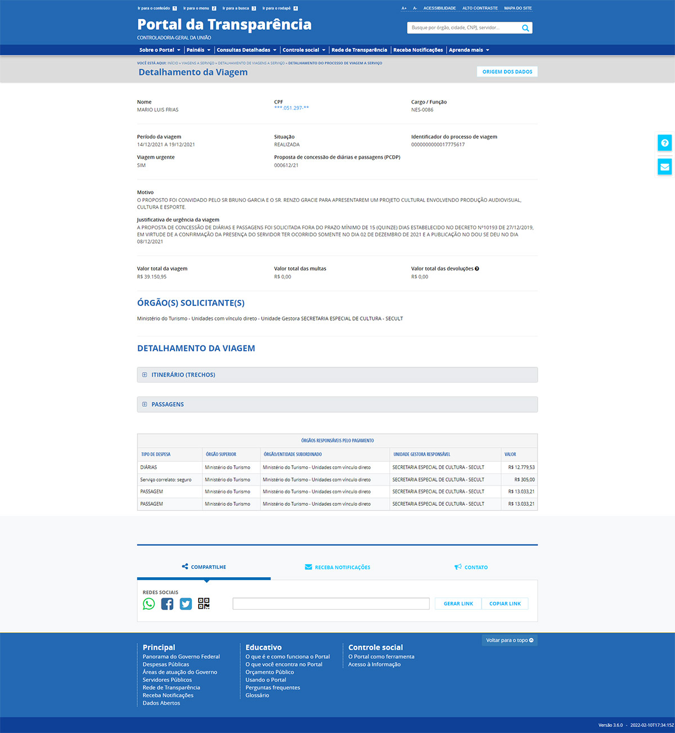Click the Voltar para o topo button
The height and width of the screenshot is (733, 675).
(510, 640)
